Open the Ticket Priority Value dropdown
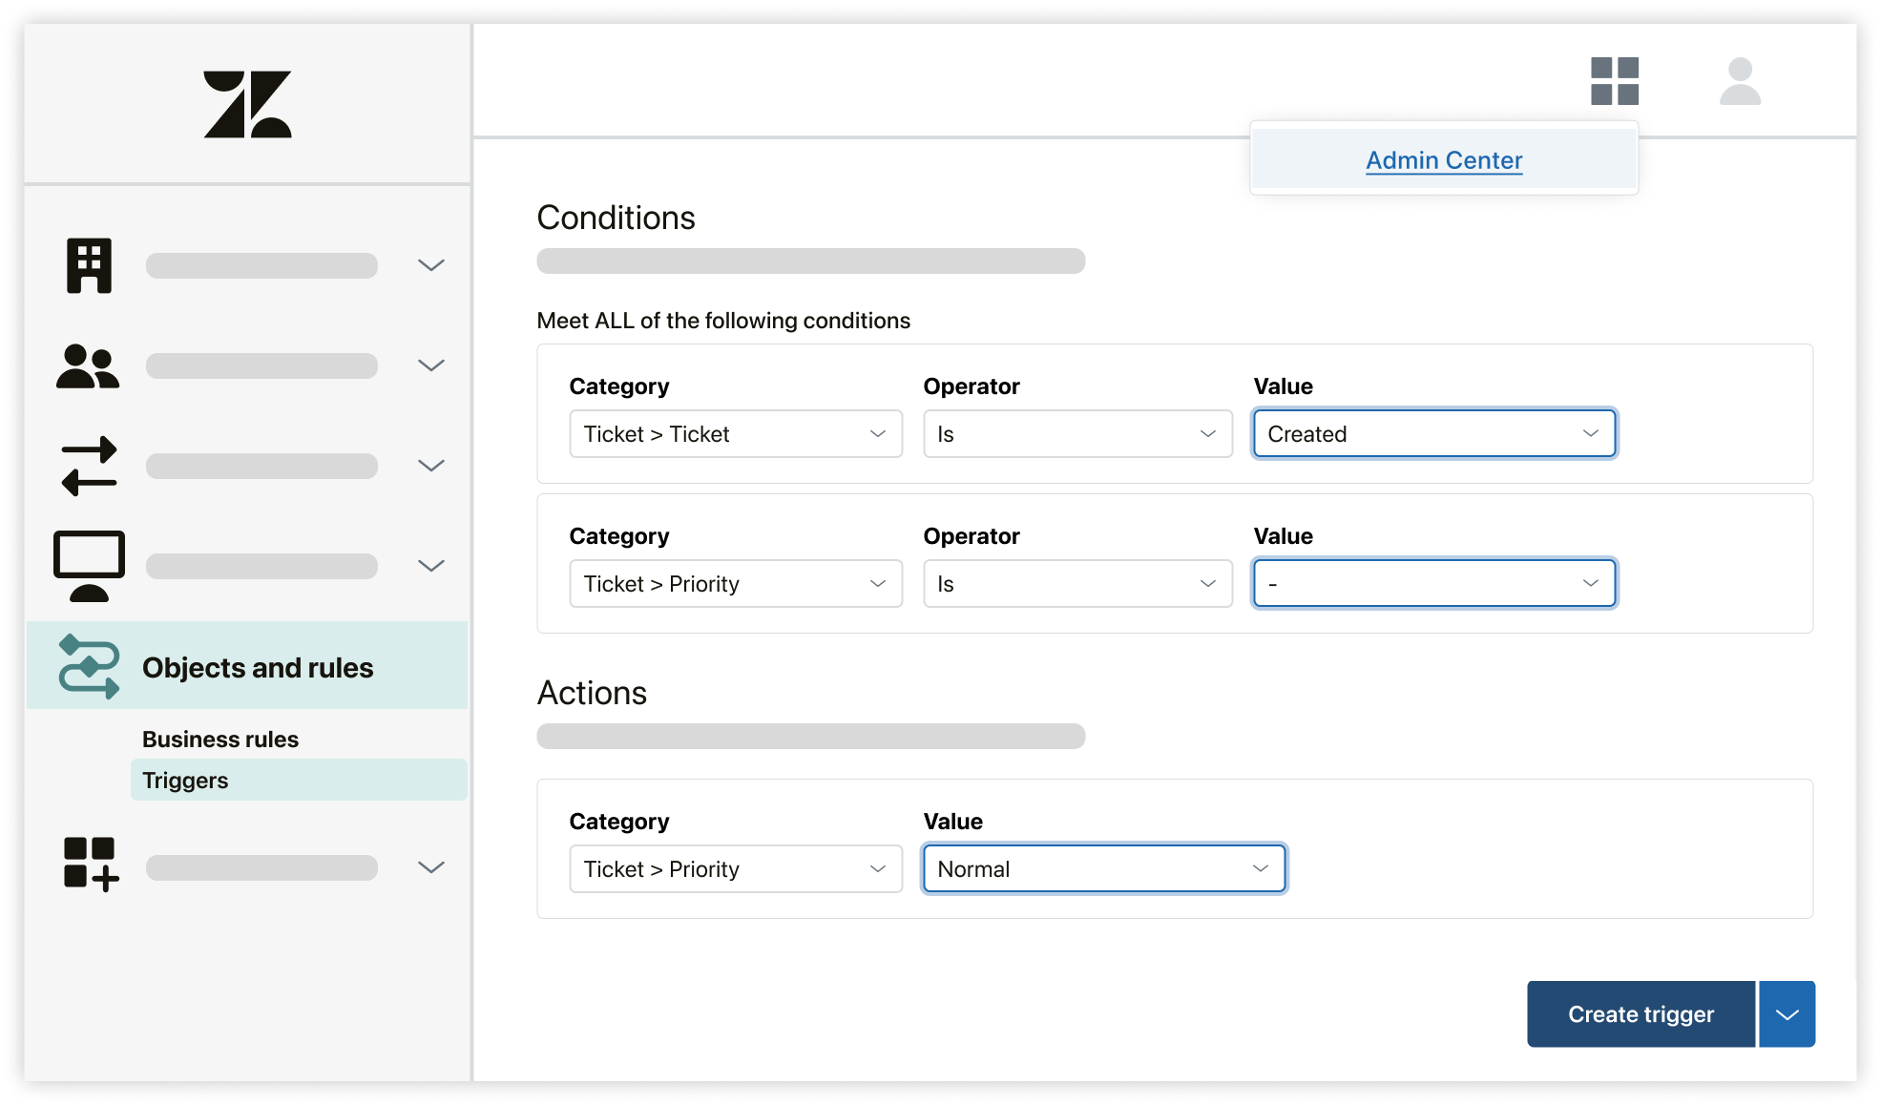 pyautogui.click(x=1432, y=583)
